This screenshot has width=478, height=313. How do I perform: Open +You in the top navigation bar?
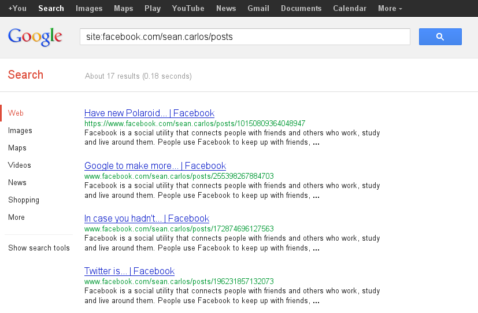tap(17, 8)
